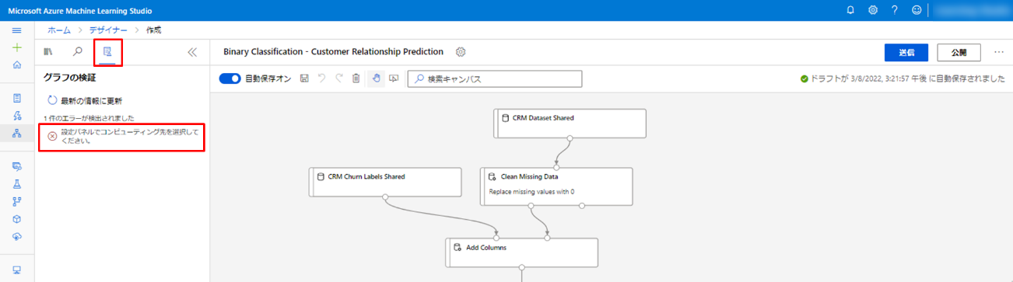Open pipeline settings gear next to title
1013x282 pixels.
click(x=461, y=52)
